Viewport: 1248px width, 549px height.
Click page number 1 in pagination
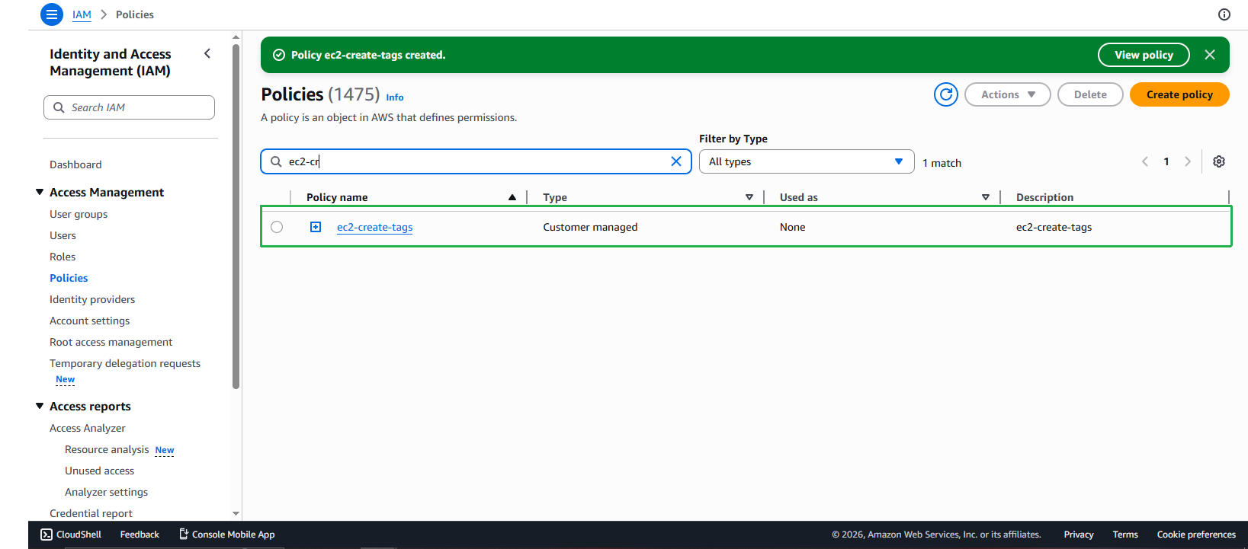[1166, 161]
